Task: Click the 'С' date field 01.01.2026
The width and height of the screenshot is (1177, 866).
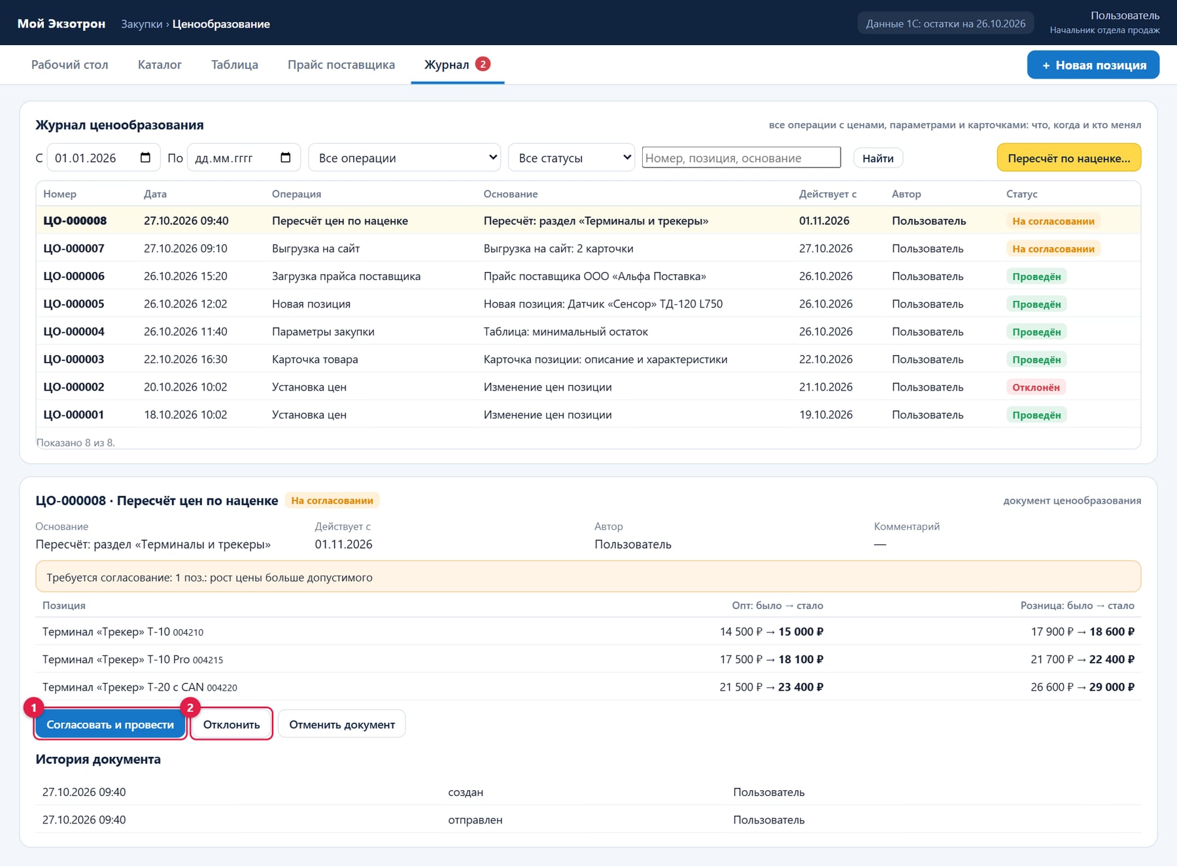Action: 103,158
